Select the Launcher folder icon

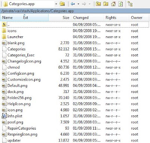point(4,37)
